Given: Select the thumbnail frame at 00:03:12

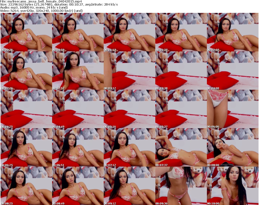Looking at the screenshot, I should pyautogui.click(x=129, y=71).
